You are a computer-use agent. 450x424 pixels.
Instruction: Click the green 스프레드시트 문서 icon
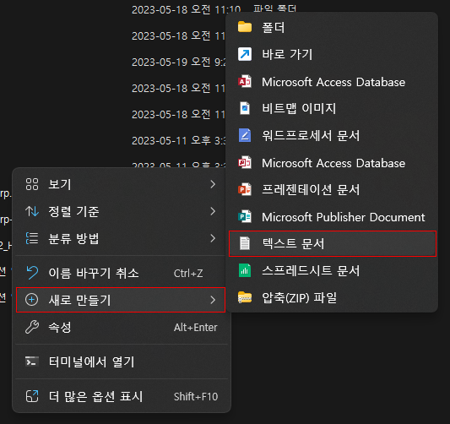click(x=245, y=270)
